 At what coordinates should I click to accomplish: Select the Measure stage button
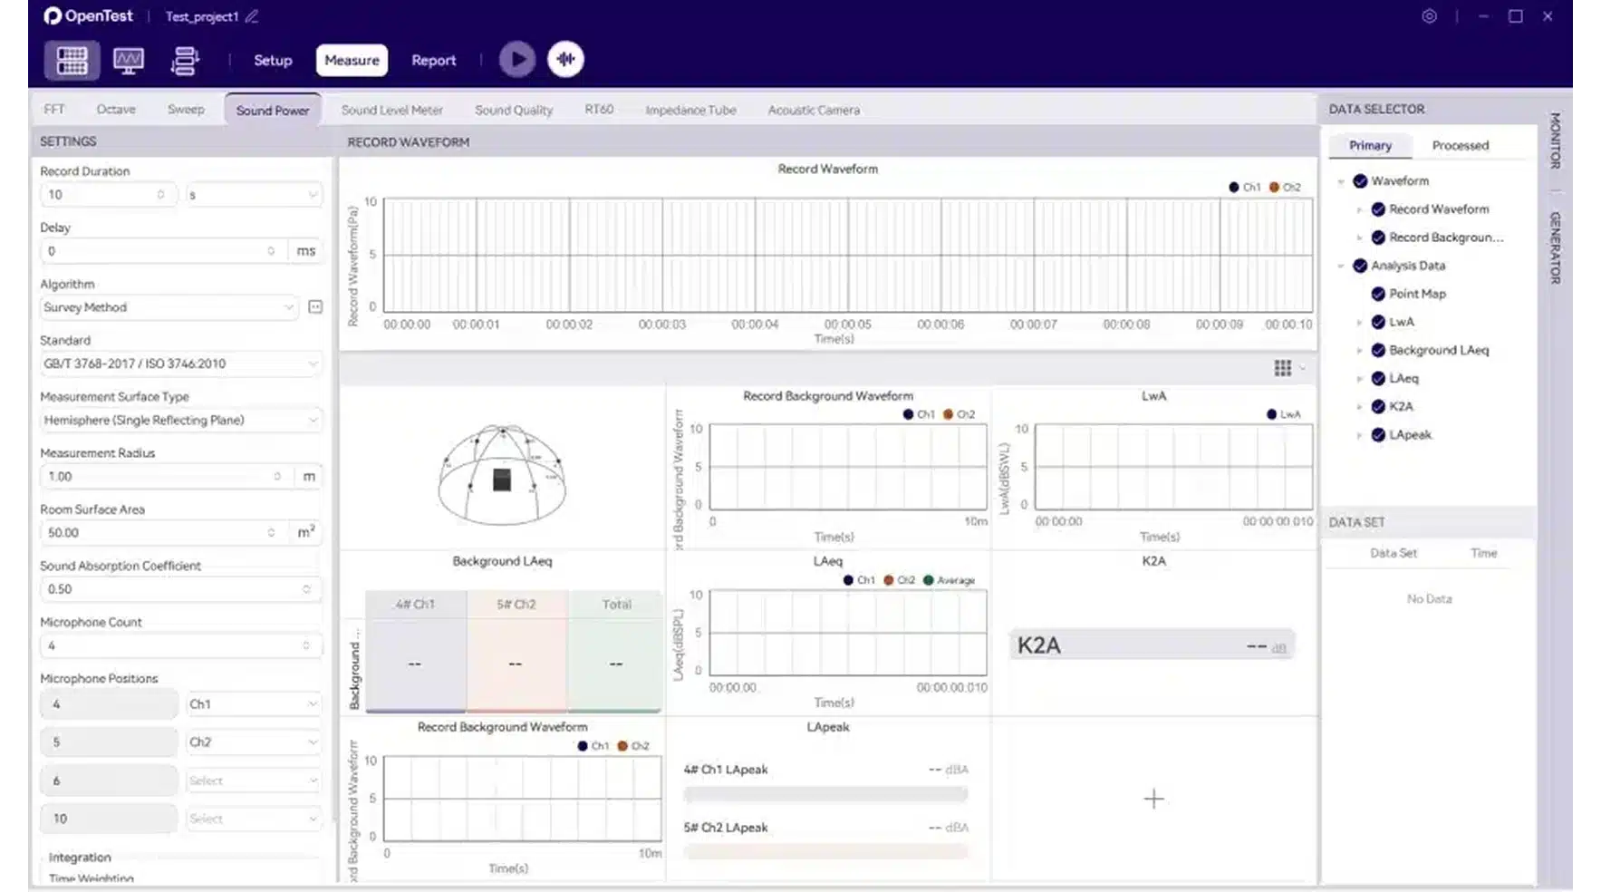tap(352, 60)
